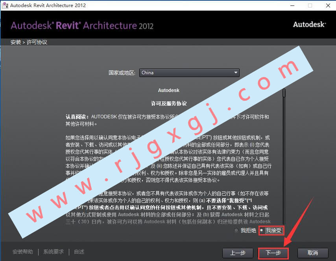Open the 系统要求 system requirements link
This screenshot has height=261, width=336.
tap(54, 252)
